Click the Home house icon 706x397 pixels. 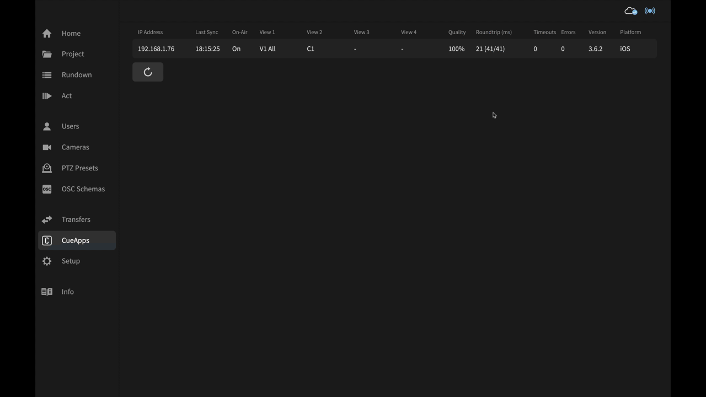coord(47,34)
